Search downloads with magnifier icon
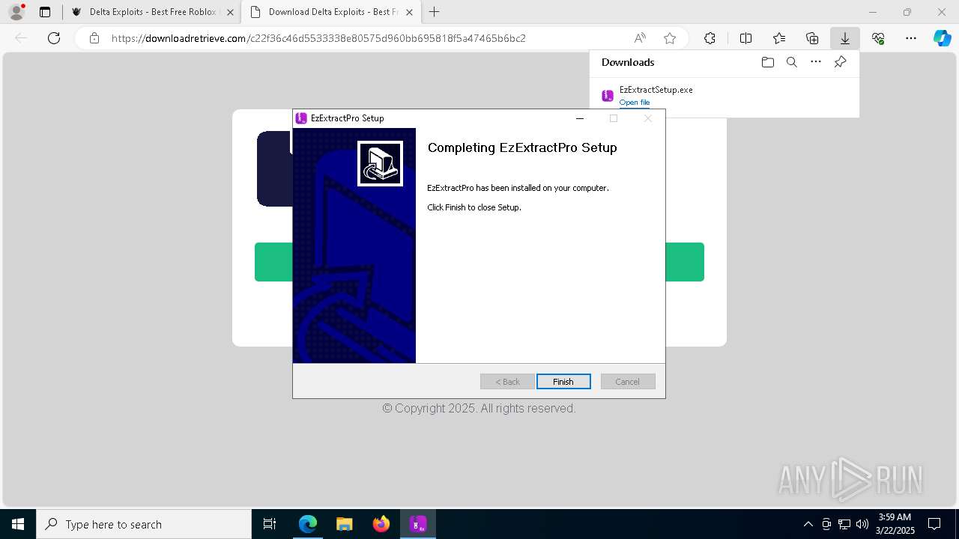Screen dimensions: 959x539 pyautogui.click(x=791, y=62)
